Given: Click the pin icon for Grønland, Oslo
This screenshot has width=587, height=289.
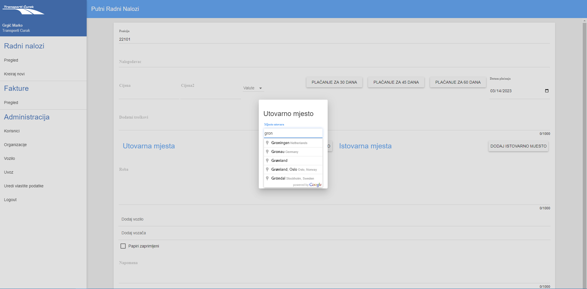Looking at the screenshot, I should [x=267, y=169].
